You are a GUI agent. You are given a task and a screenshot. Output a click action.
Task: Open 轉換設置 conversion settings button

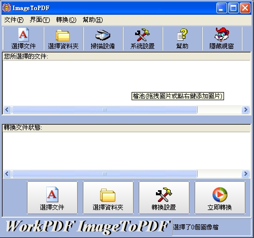coord(164,197)
